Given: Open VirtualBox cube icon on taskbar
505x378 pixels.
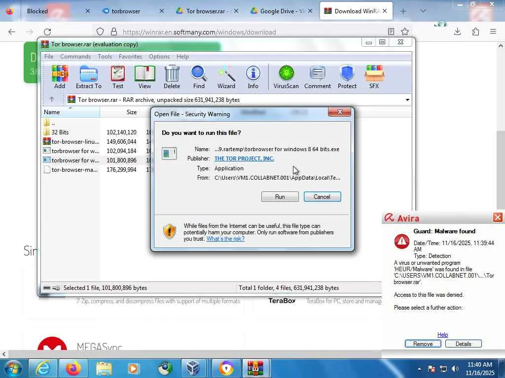Looking at the screenshot, I should 193,368.
